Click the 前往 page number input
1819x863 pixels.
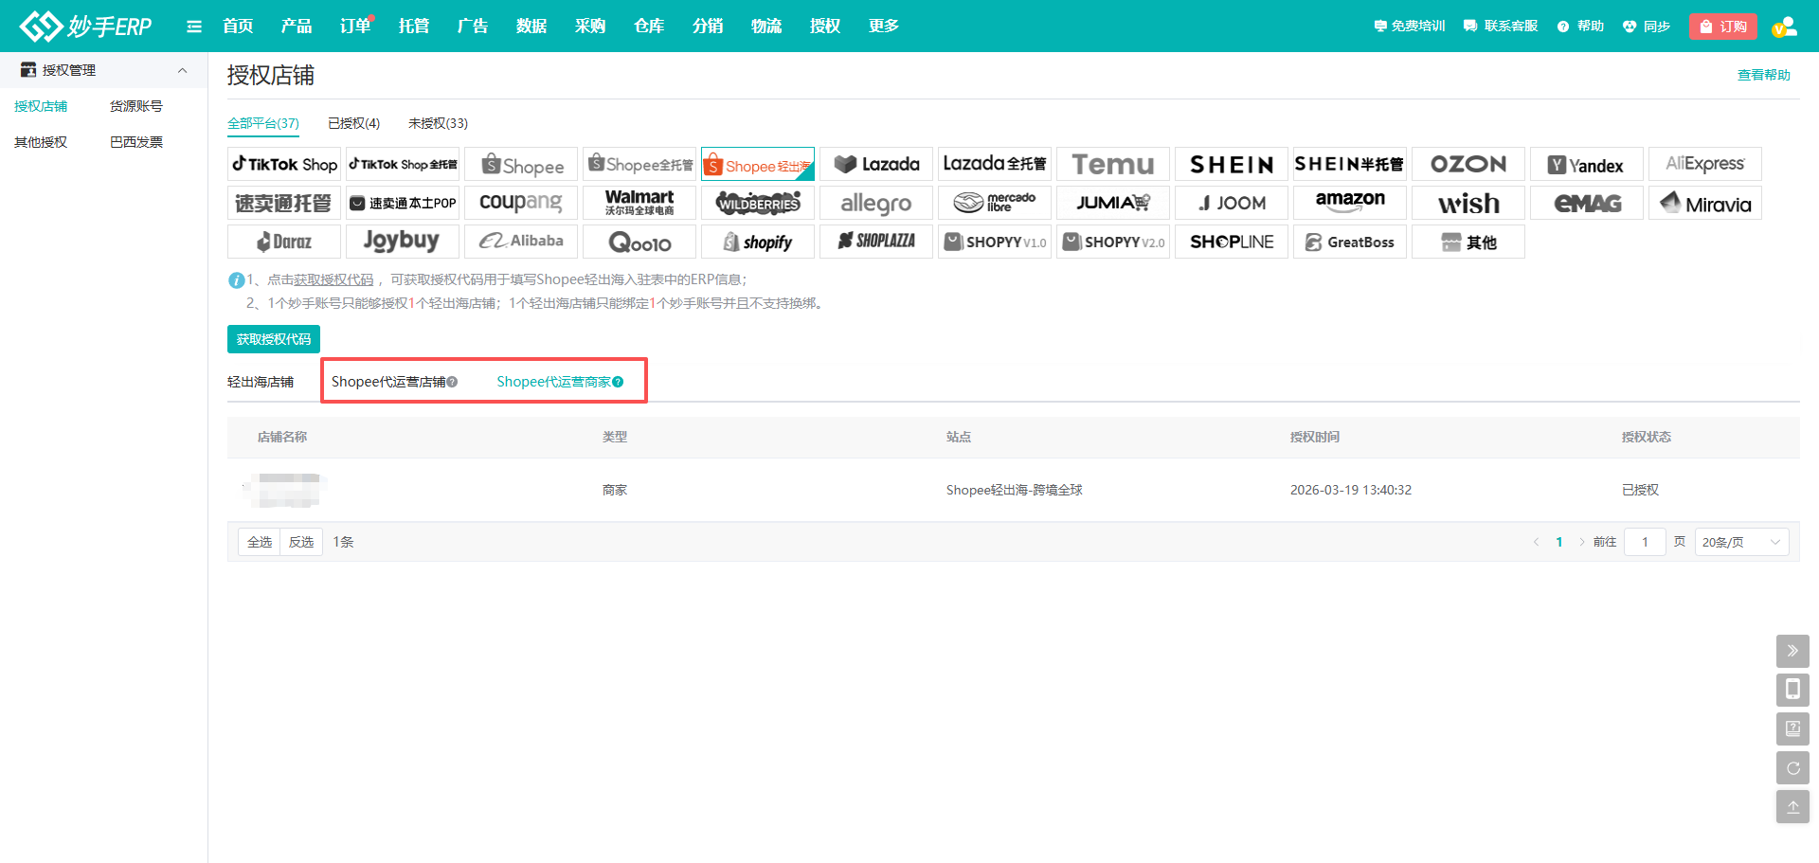[1645, 542]
